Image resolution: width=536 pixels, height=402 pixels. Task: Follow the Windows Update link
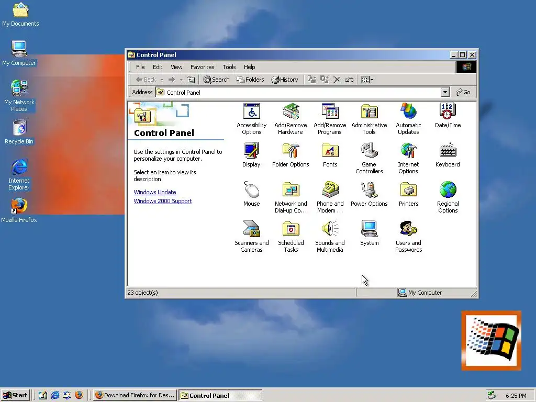point(155,192)
